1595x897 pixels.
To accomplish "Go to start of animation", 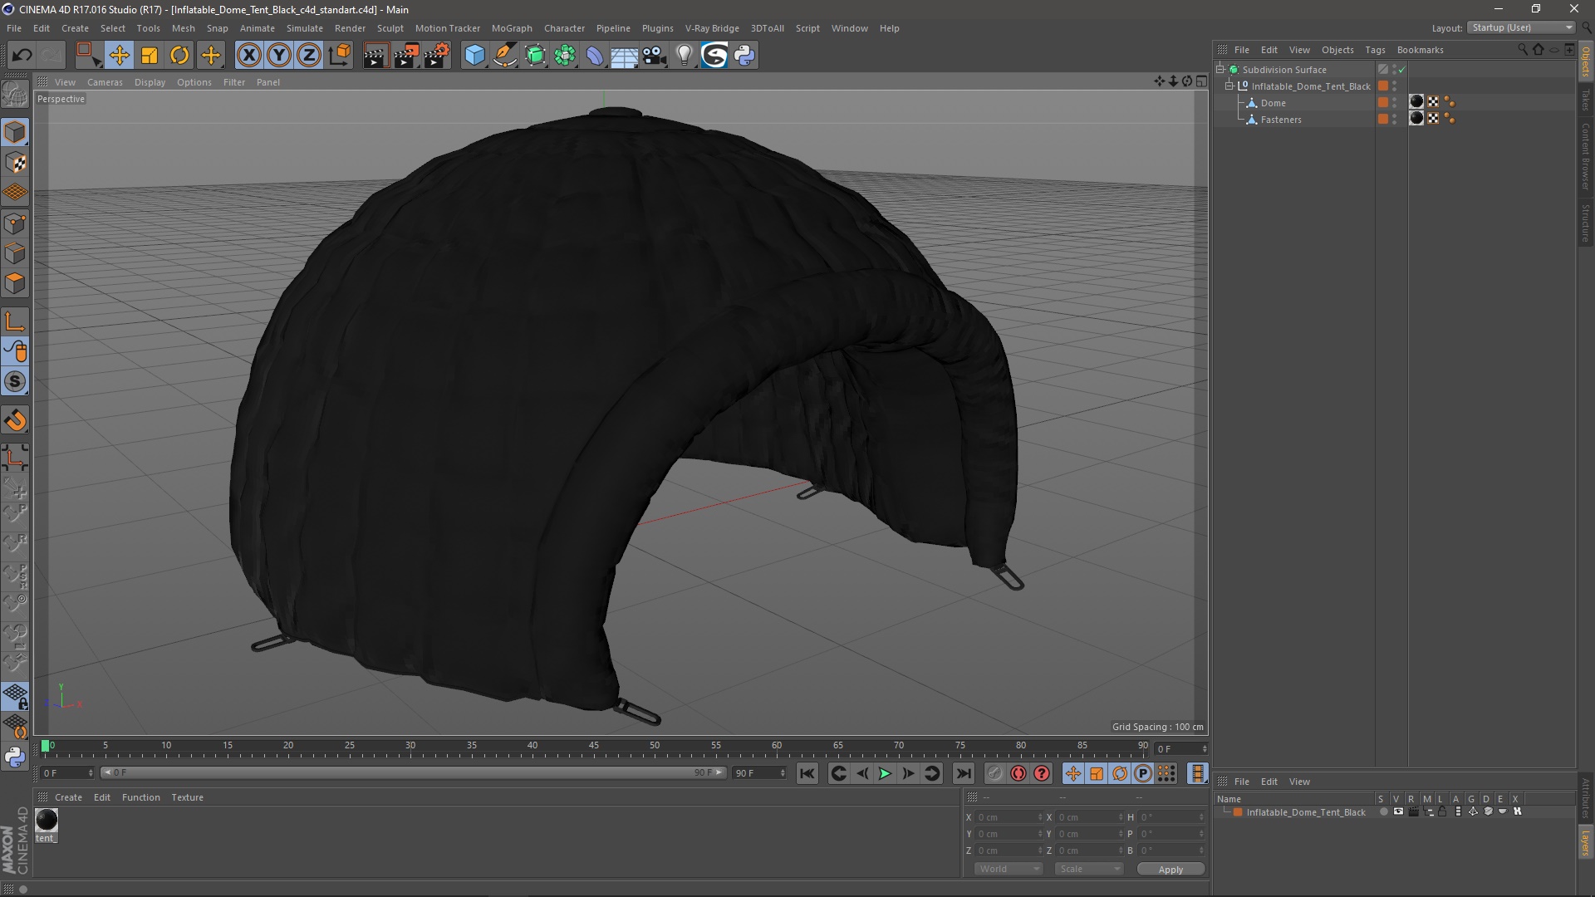I will 807,773.
